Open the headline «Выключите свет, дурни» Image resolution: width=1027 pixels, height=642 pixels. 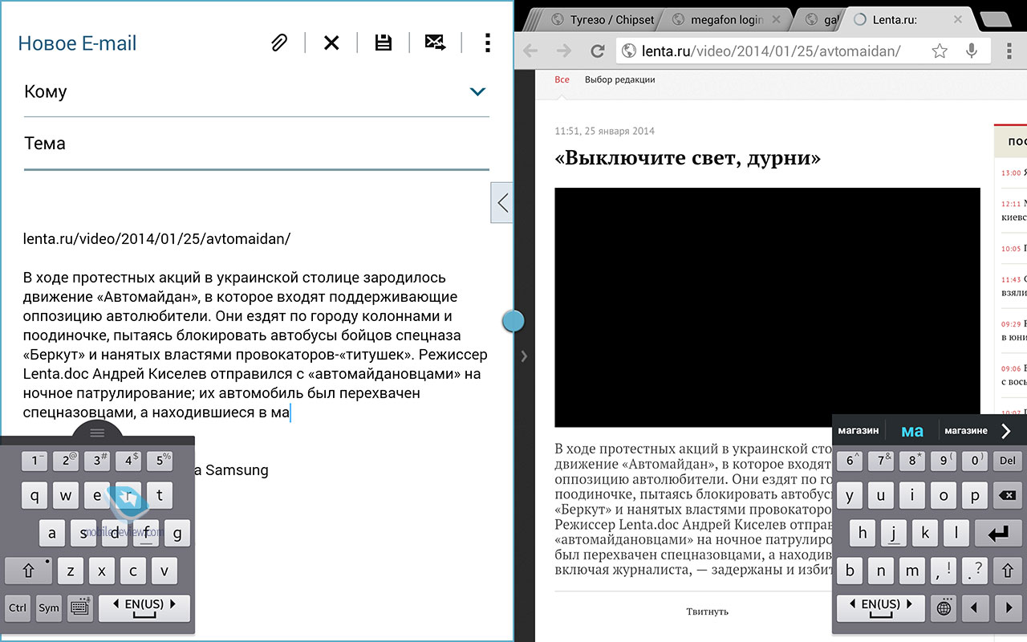click(688, 158)
